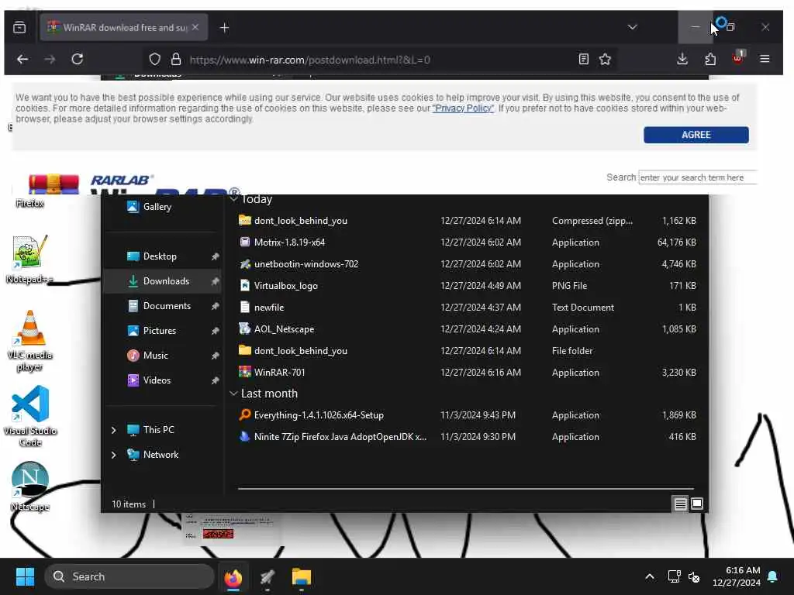794x595 pixels.
Task: Switch Explorer to large icons view layout
Action: pos(697,504)
